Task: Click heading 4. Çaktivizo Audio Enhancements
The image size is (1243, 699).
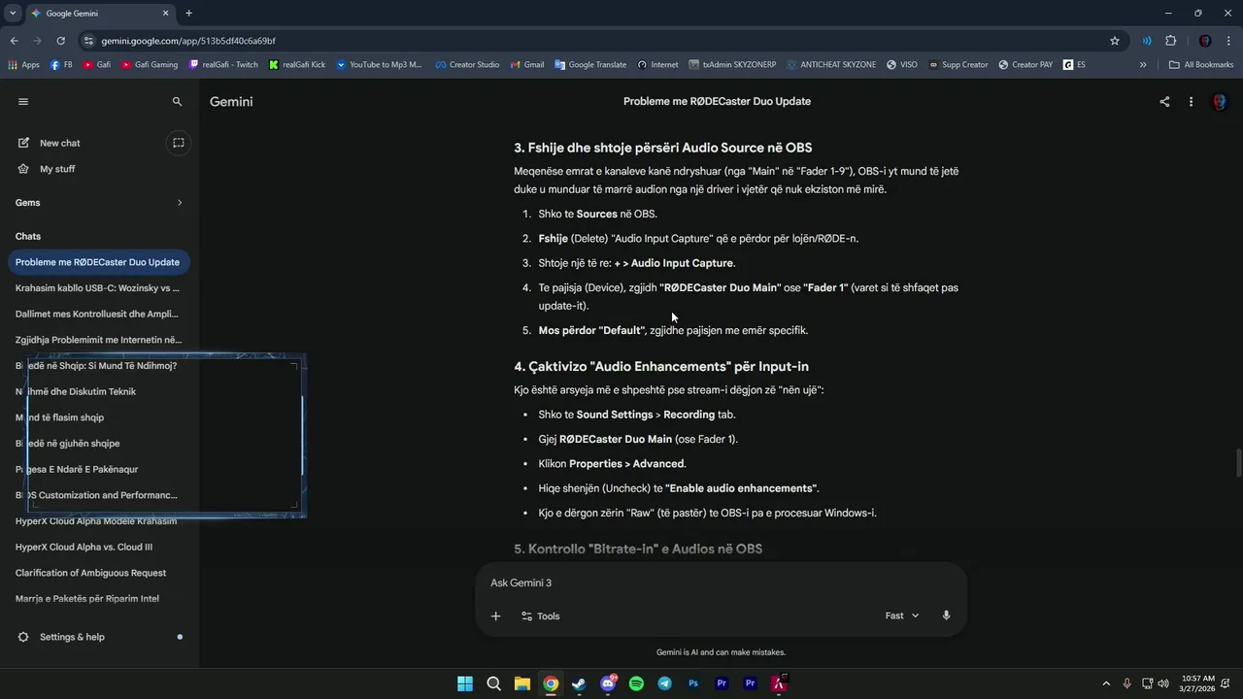Action: coord(661,366)
